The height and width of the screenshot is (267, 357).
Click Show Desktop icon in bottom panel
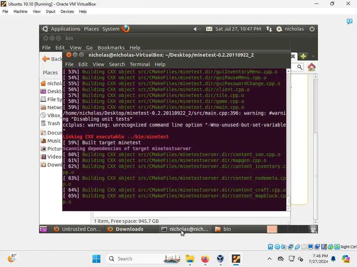43,229
